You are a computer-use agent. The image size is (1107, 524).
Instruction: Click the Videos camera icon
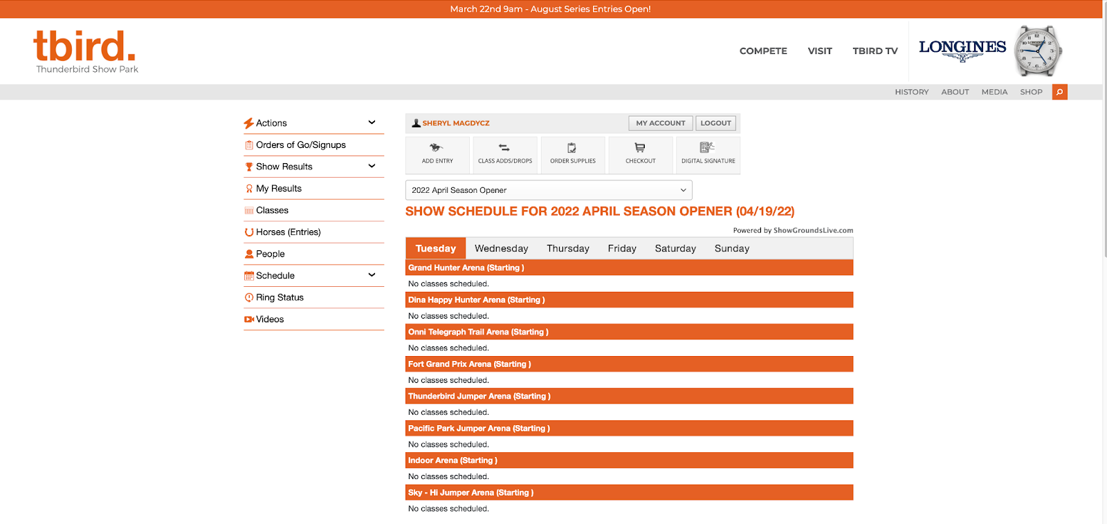point(249,319)
